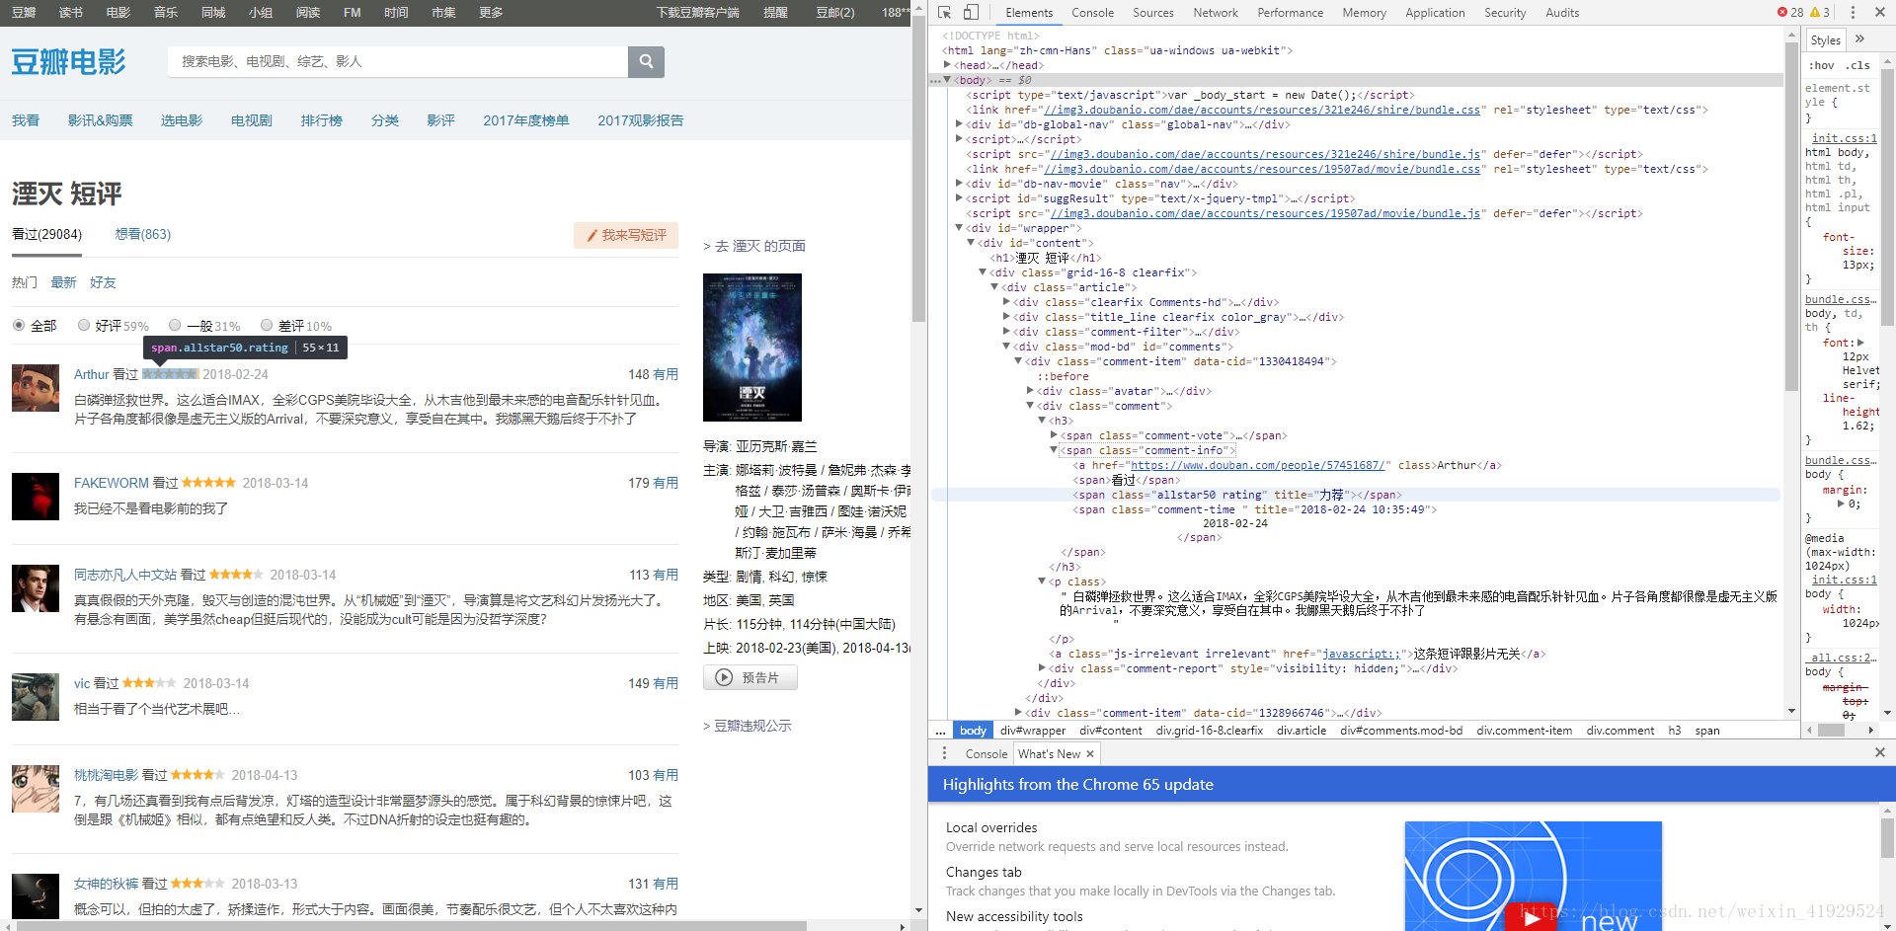Open the 2017年度榜单 nav link
Screen dimensions: 1896x931
click(x=525, y=120)
